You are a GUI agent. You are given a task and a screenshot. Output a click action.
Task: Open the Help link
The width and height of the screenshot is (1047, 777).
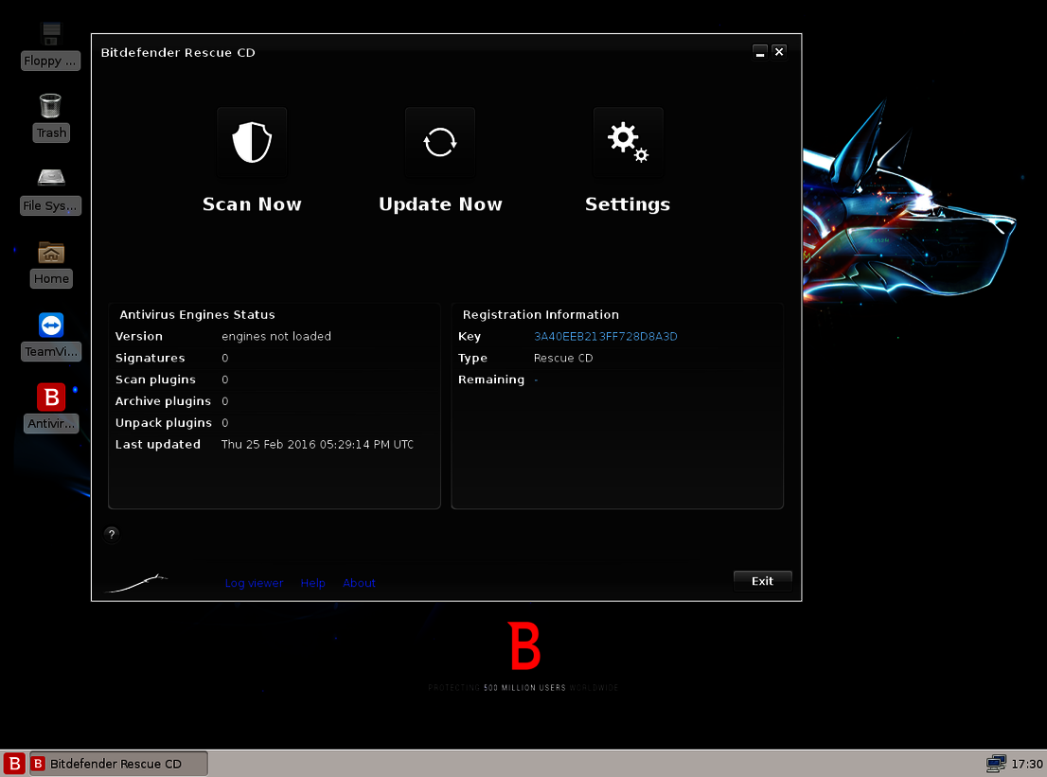click(x=312, y=583)
